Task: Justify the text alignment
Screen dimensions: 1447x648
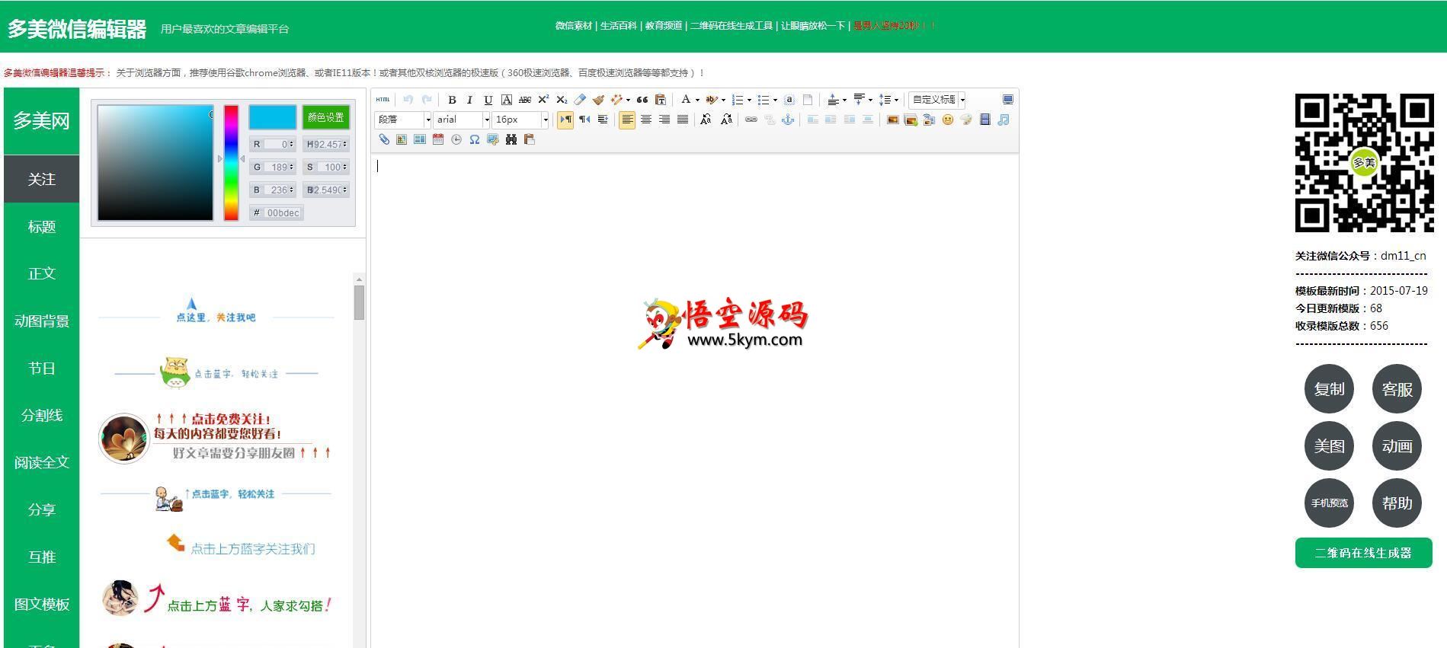Action: tap(683, 120)
